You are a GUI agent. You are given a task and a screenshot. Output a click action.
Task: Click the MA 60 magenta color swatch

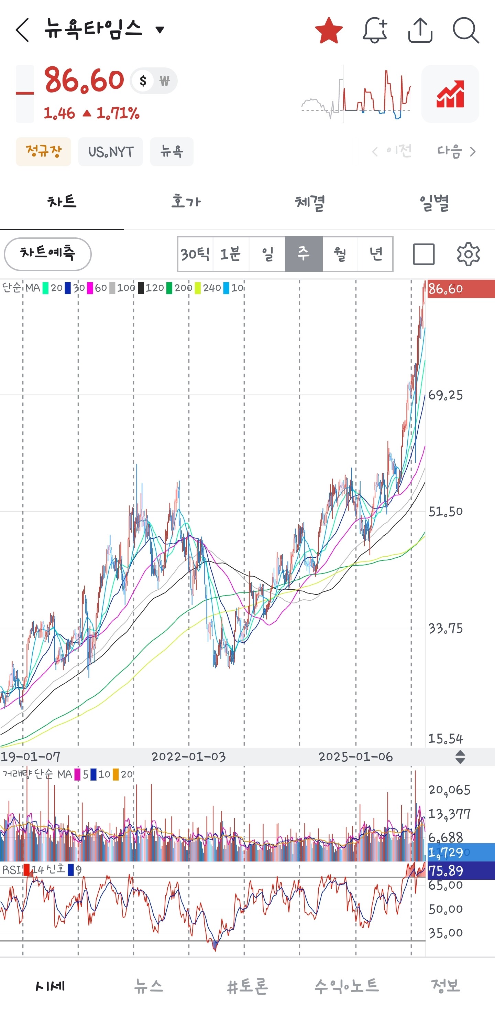[90, 288]
